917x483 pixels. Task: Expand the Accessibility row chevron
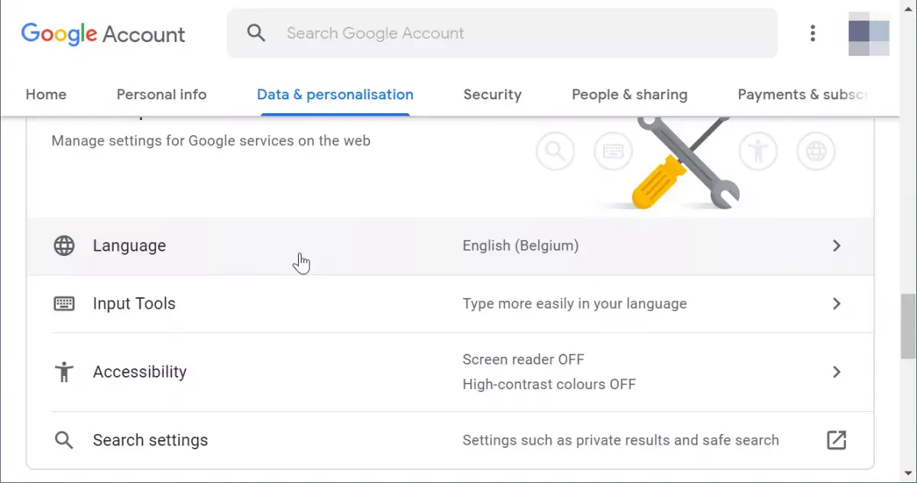tap(837, 372)
